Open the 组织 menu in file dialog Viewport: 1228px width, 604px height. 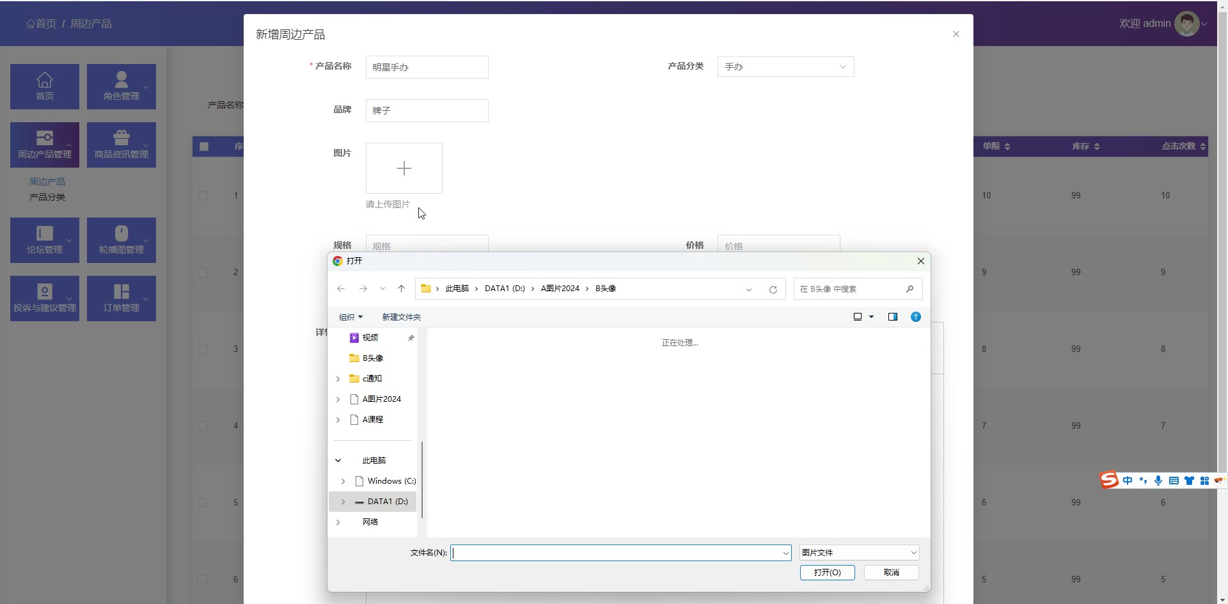(350, 317)
